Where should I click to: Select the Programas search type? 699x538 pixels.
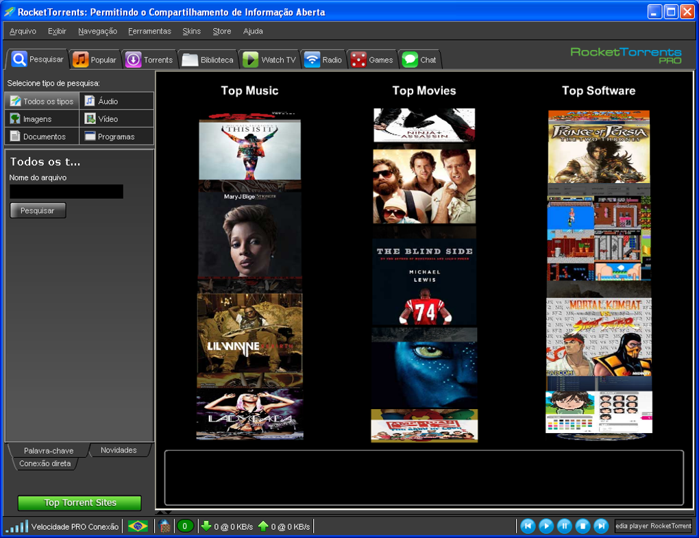point(116,136)
